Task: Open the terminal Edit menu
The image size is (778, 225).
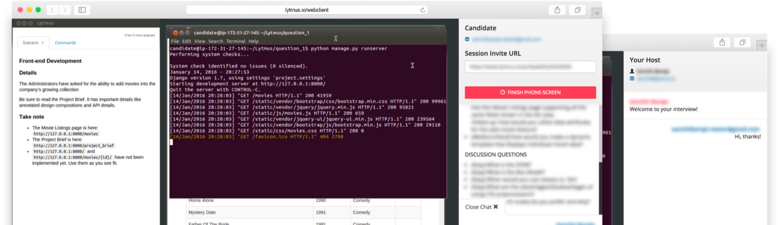Action: tap(186, 41)
